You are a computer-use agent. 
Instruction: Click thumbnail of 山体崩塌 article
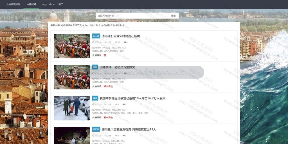click(x=72, y=77)
